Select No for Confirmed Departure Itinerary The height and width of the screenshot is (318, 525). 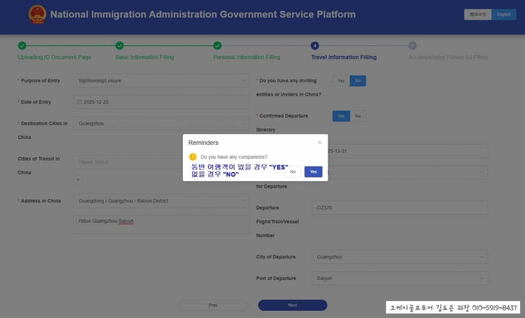(x=358, y=116)
